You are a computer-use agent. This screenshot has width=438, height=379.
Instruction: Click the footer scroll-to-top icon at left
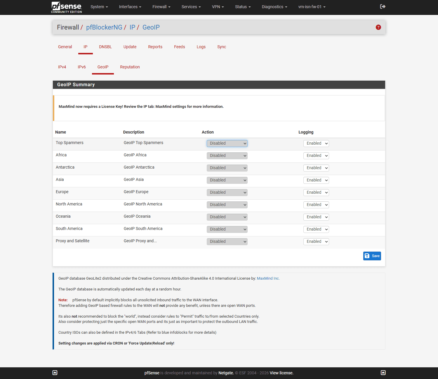tap(55, 373)
